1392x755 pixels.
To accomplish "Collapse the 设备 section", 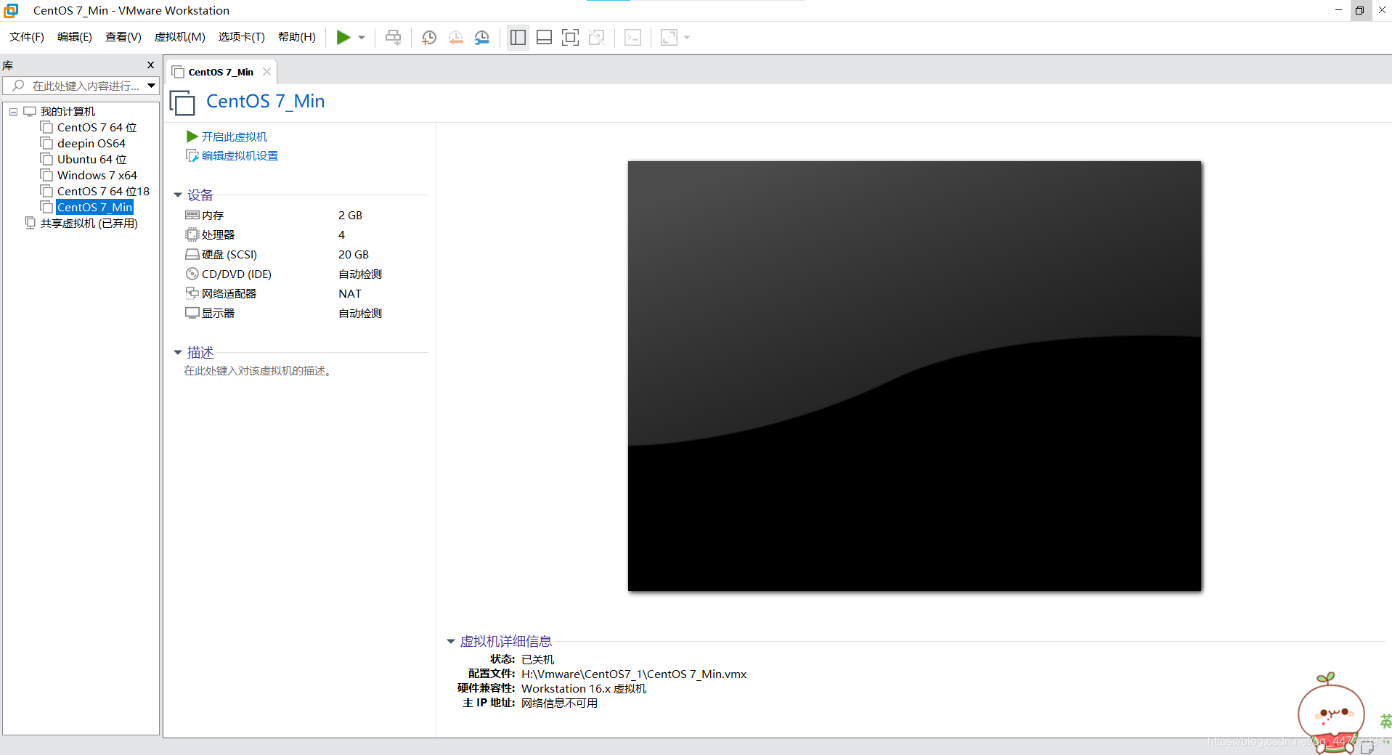I will [x=178, y=195].
